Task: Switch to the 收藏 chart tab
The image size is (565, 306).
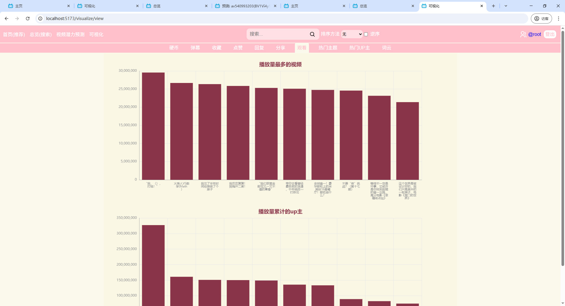Action: coord(217,48)
